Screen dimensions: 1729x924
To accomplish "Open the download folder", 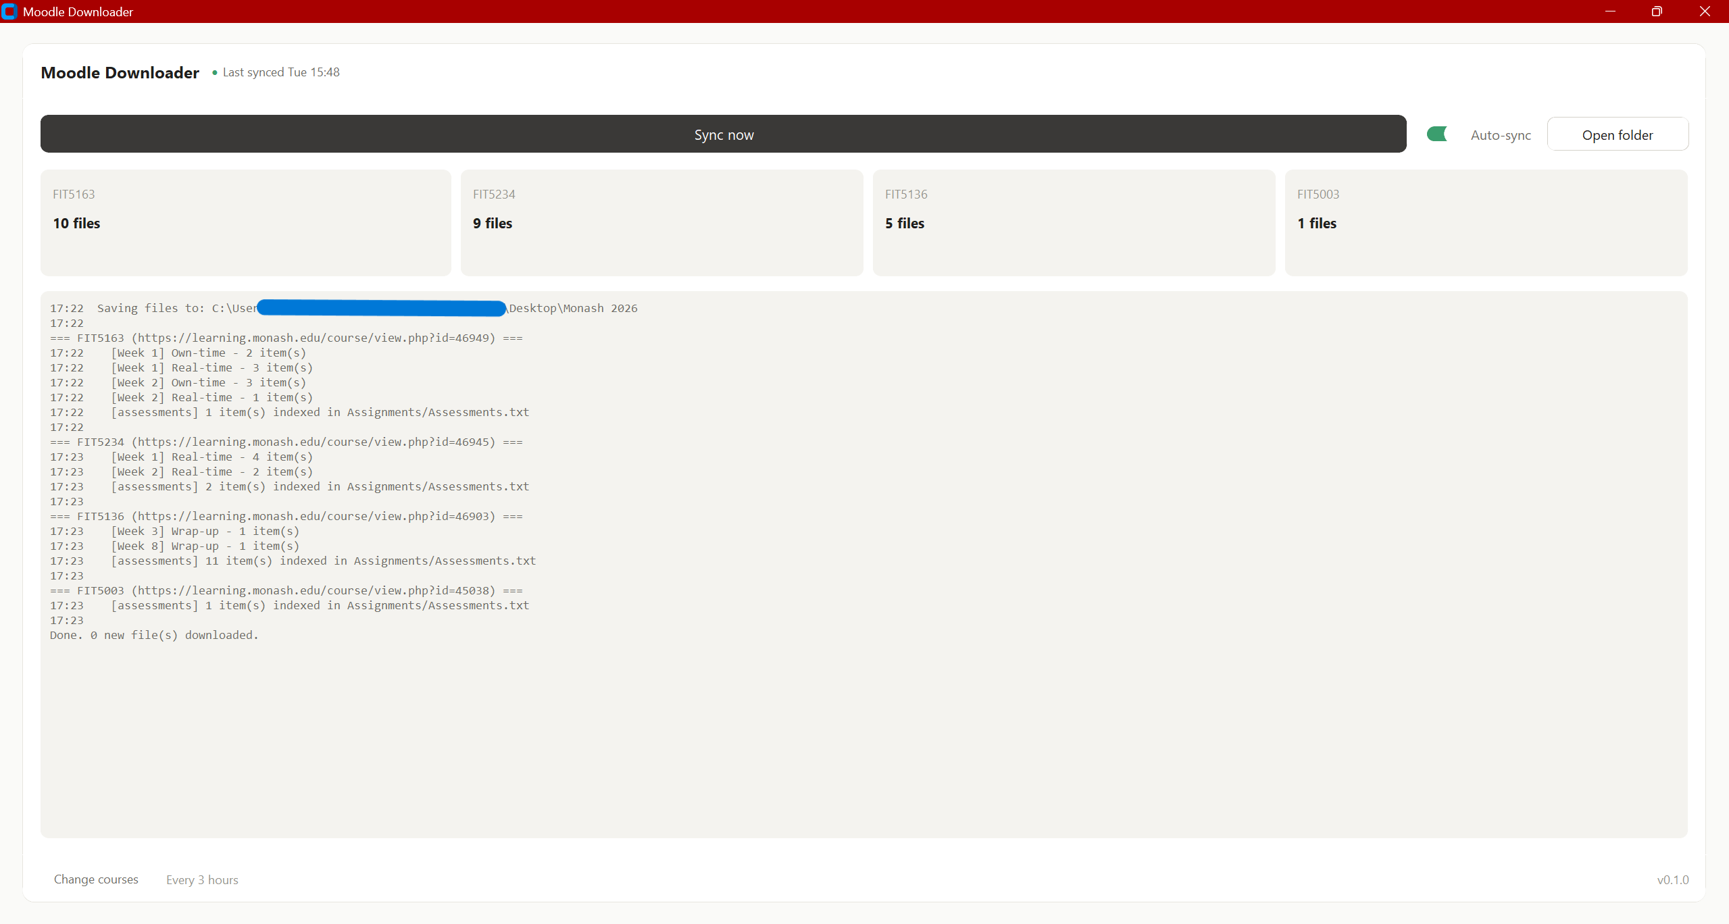I will pos(1617,134).
